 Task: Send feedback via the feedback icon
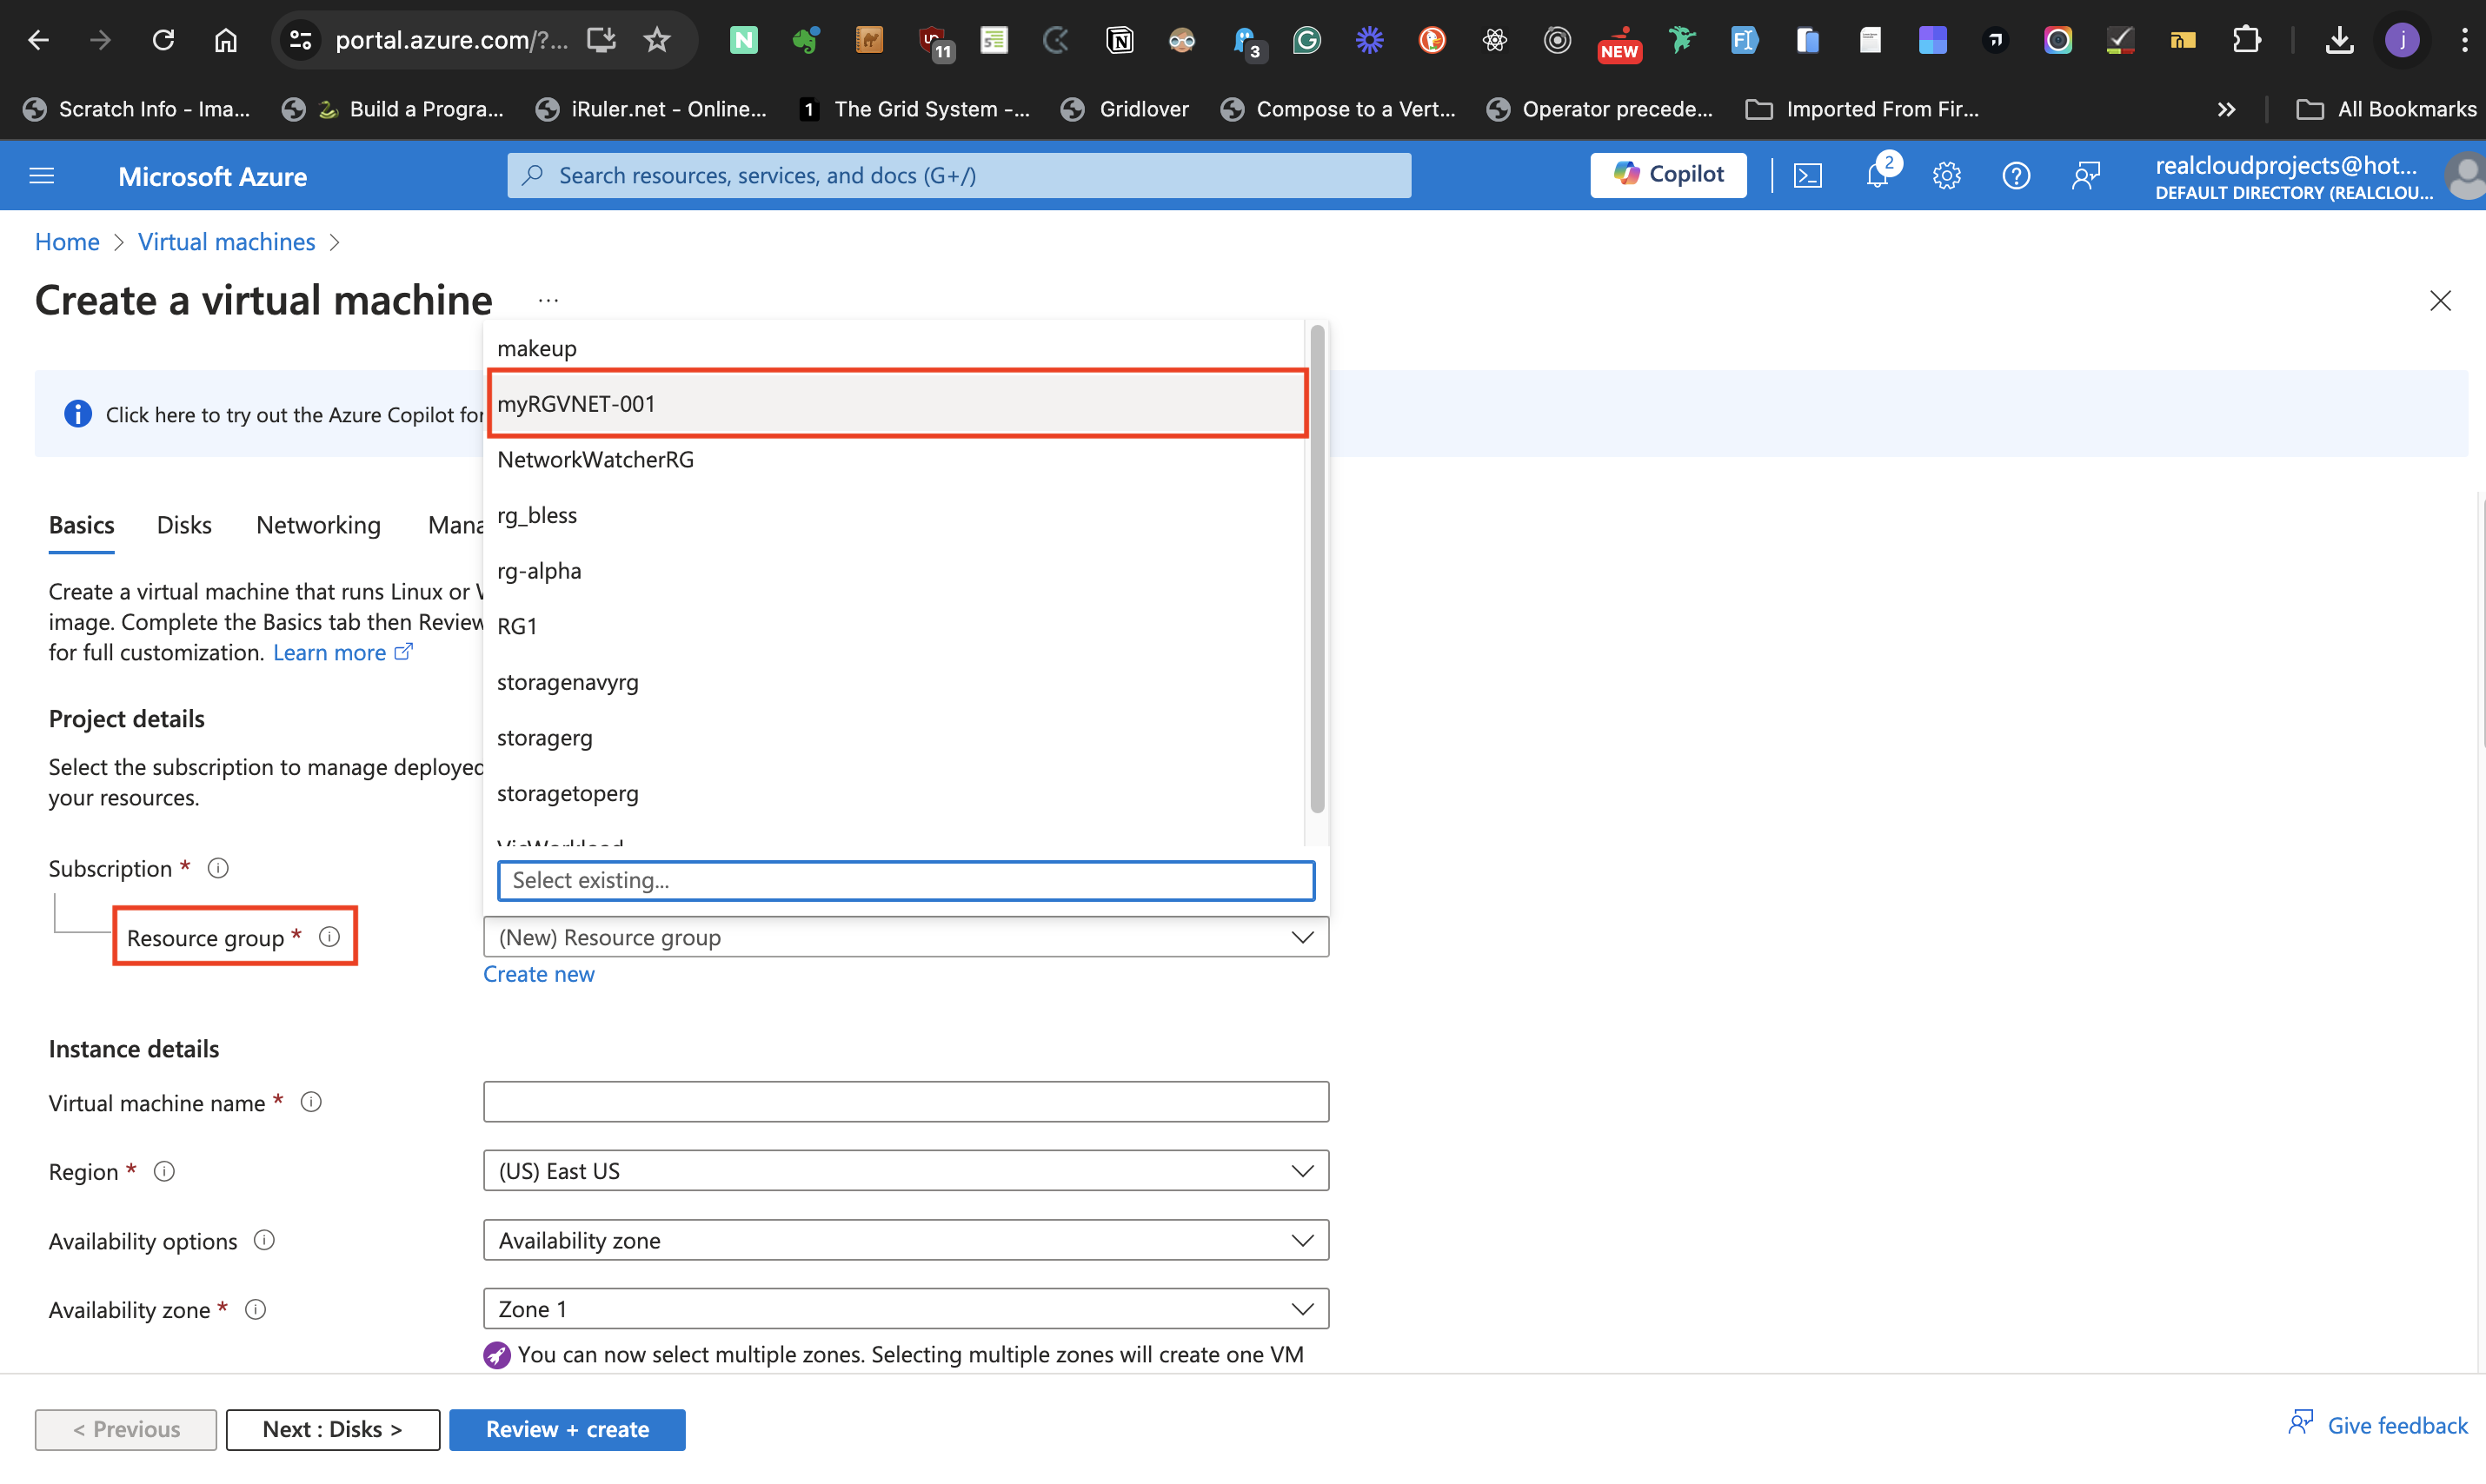pos(2087,175)
